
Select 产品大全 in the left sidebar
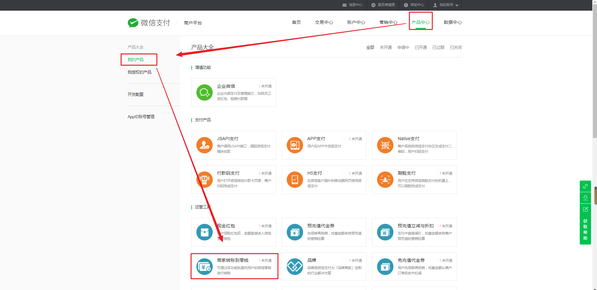pyautogui.click(x=136, y=47)
